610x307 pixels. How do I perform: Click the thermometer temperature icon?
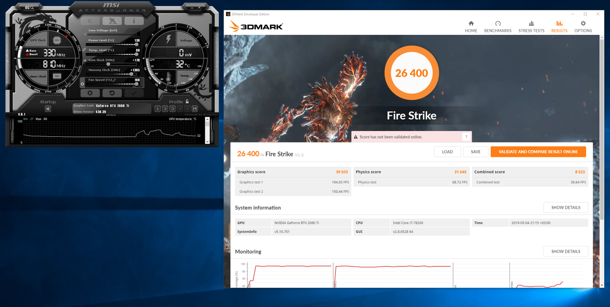tap(168, 76)
